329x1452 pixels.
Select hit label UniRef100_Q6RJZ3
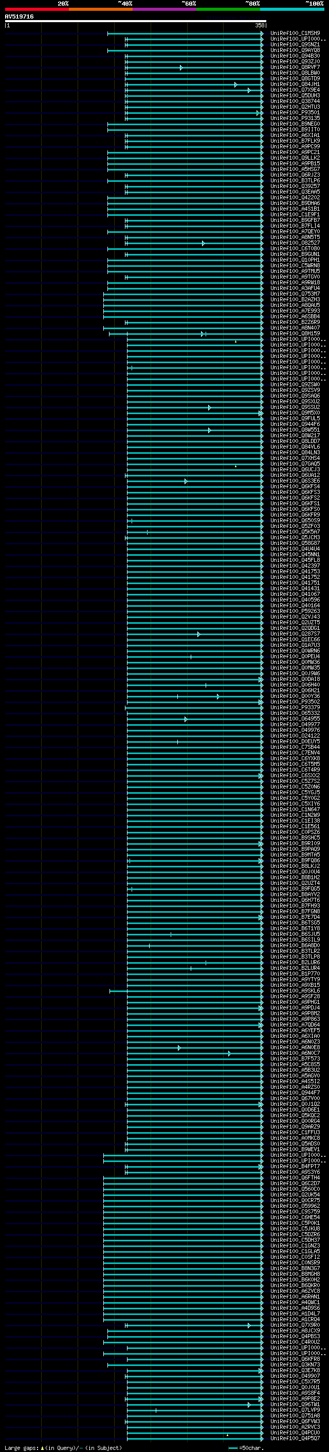pos(295,175)
